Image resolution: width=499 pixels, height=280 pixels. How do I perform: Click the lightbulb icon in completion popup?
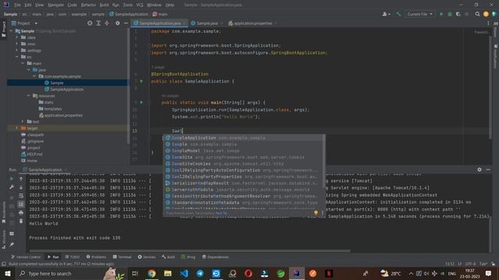pyautogui.click(x=316, y=213)
